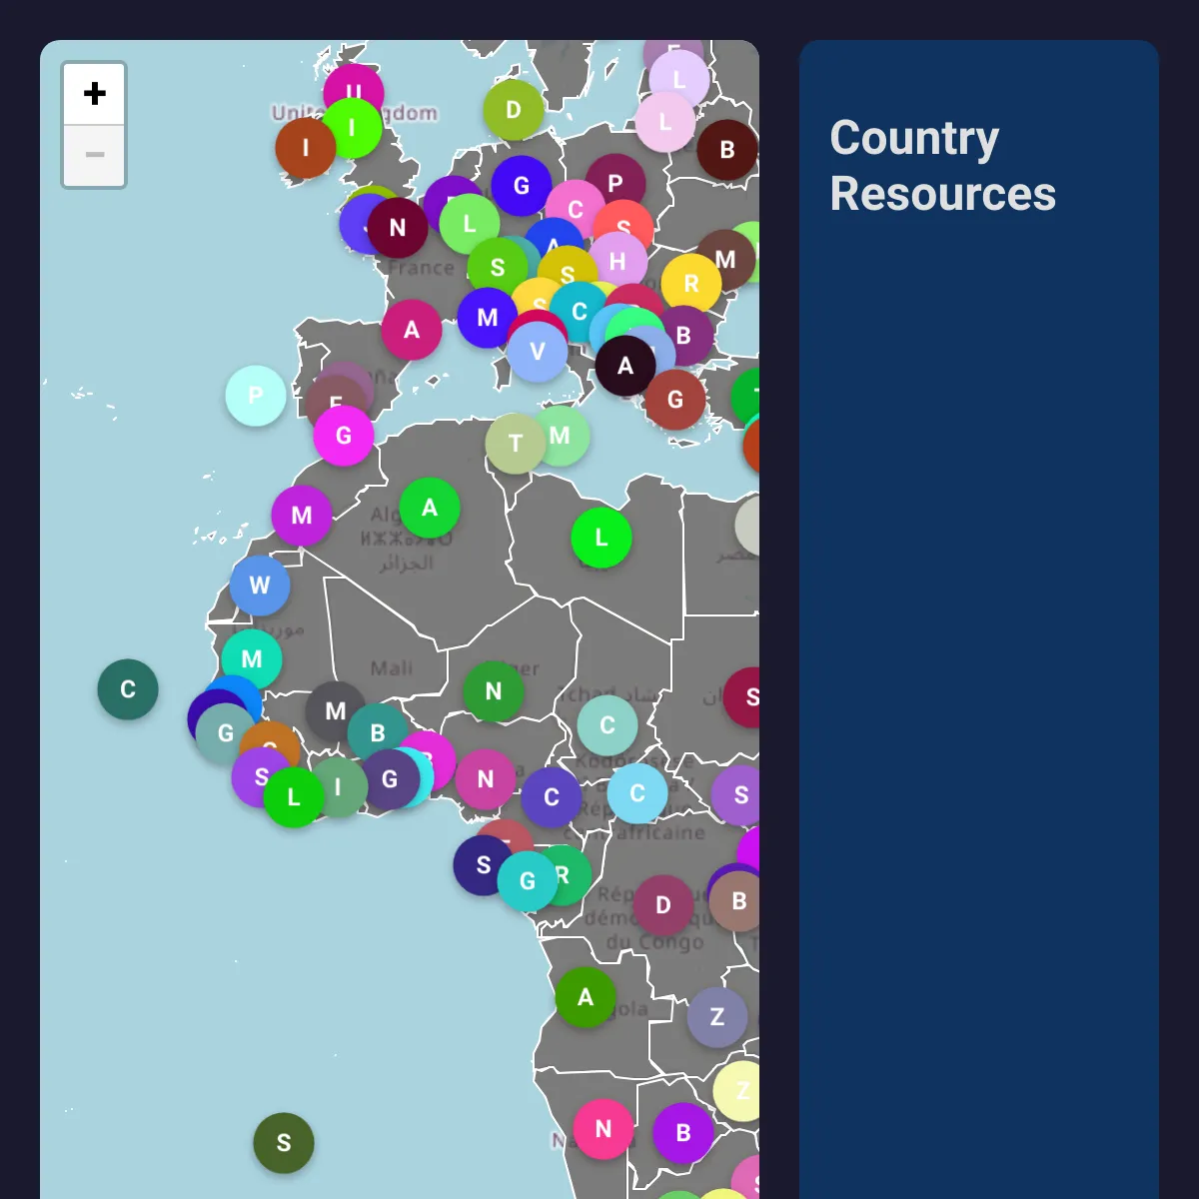Click the pale cyan P marker near Portugal

[256, 396]
